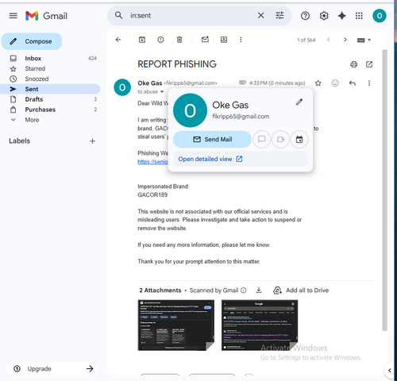Open the main menu hamburger icon
The height and width of the screenshot is (381, 397).
coord(13,16)
